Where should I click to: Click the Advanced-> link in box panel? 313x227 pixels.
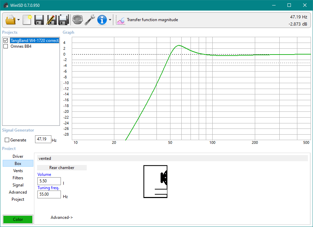coord(62,217)
